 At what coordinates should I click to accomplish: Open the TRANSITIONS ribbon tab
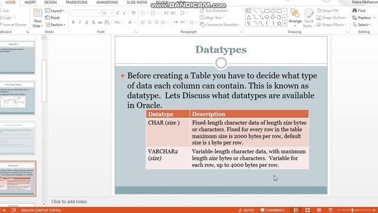point(76,2)
